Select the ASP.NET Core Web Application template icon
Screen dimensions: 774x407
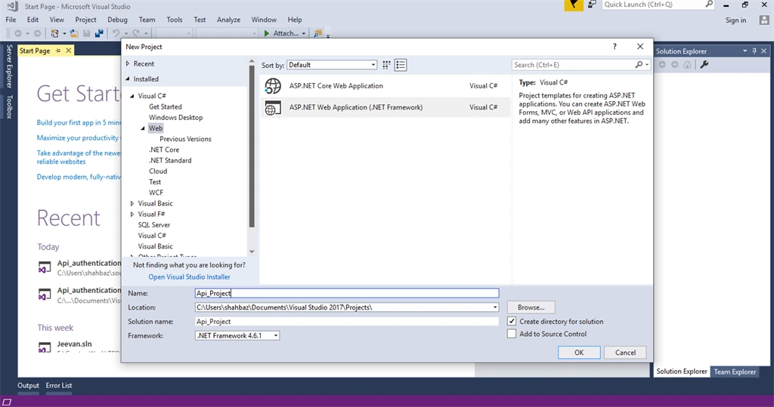point(273,86)
